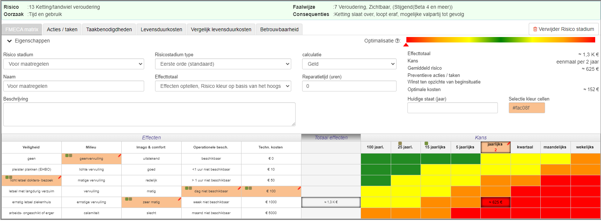Collapse the Eigenschappen section
601x221 pixels.
(9, 41)
